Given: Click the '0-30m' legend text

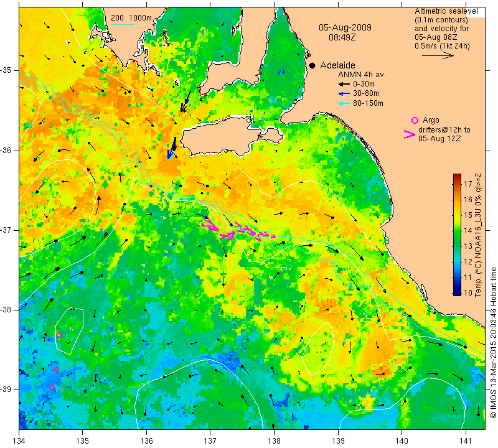Looking at the screenshot, I should (x=364, y=84).
